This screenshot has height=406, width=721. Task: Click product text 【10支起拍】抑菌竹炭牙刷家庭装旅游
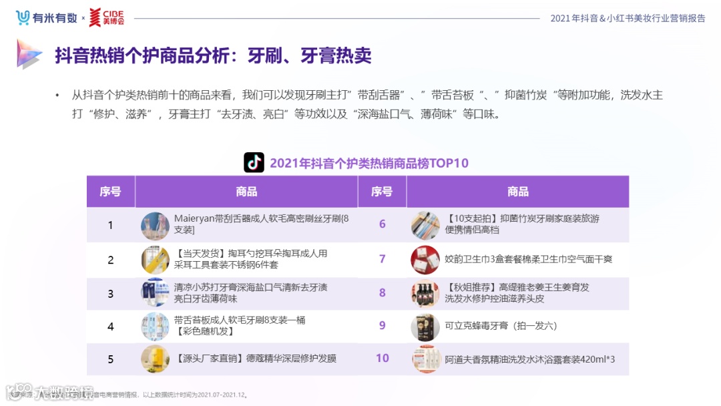pos(522,224)
